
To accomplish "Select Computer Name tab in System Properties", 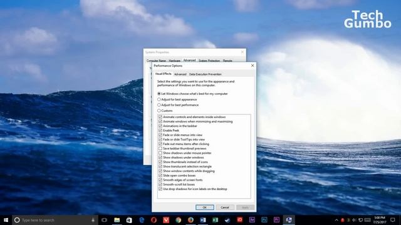I will click(156, 61).
